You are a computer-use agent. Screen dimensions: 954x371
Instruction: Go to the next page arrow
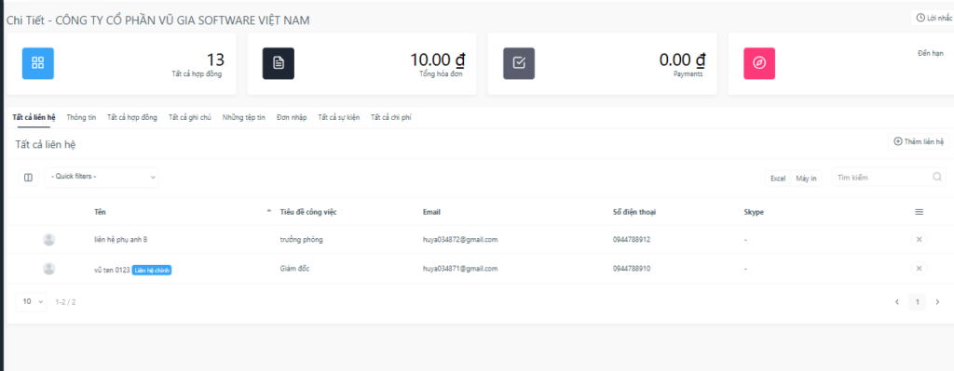[x=937, y=302]
